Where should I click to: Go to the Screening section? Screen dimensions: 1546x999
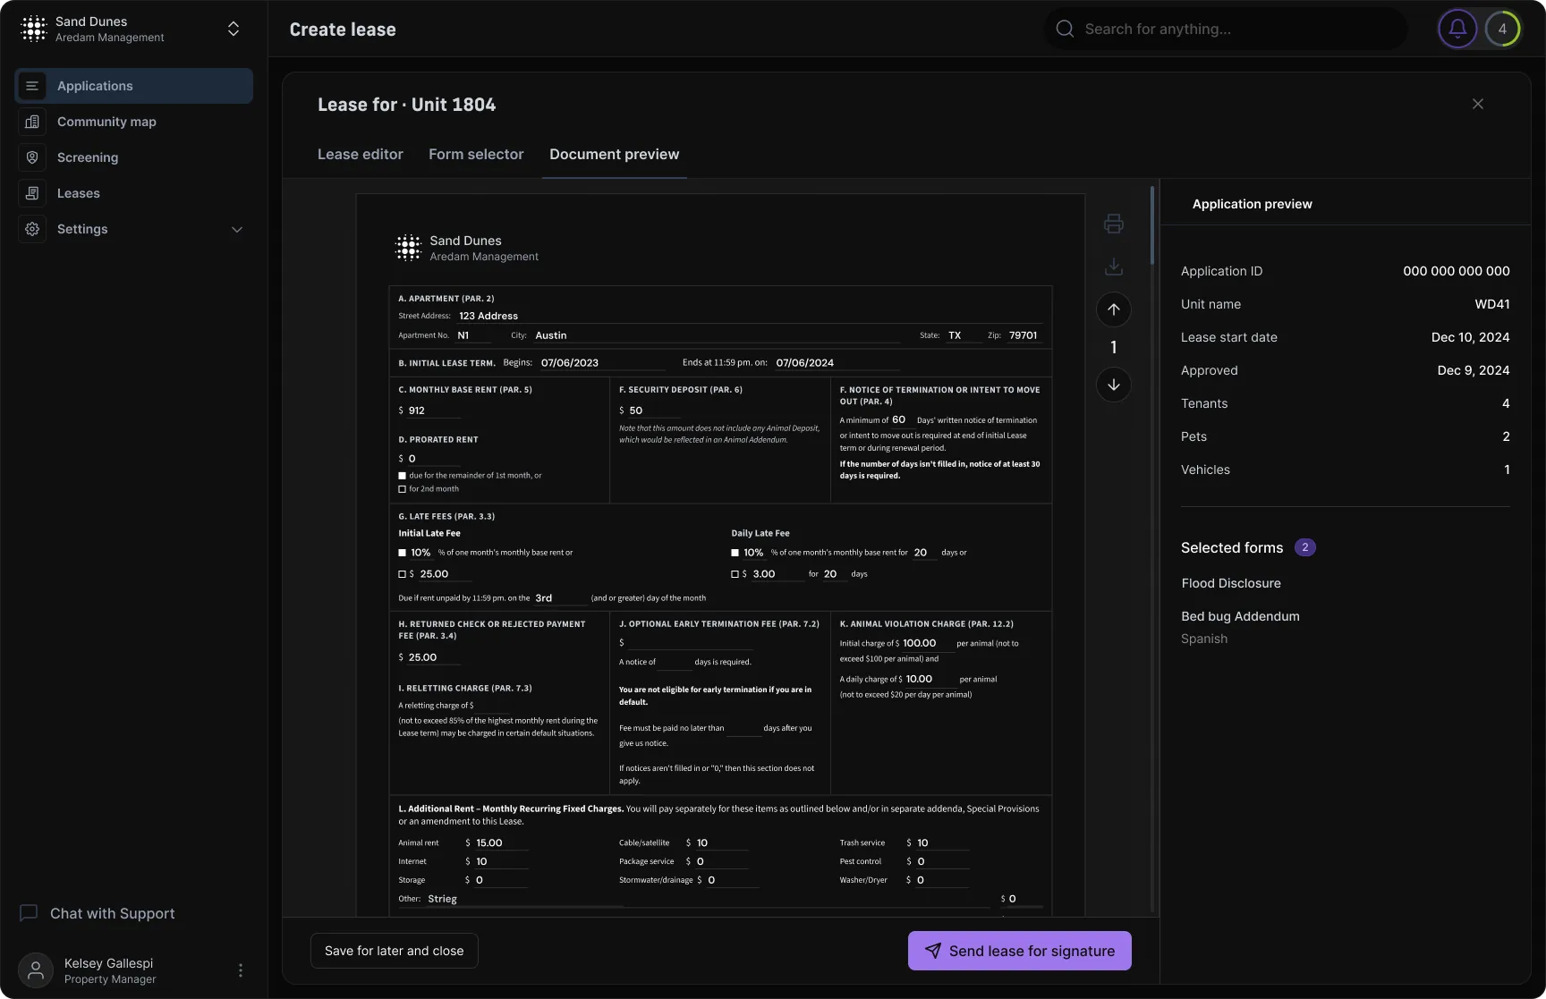click(x=133, y=157)
